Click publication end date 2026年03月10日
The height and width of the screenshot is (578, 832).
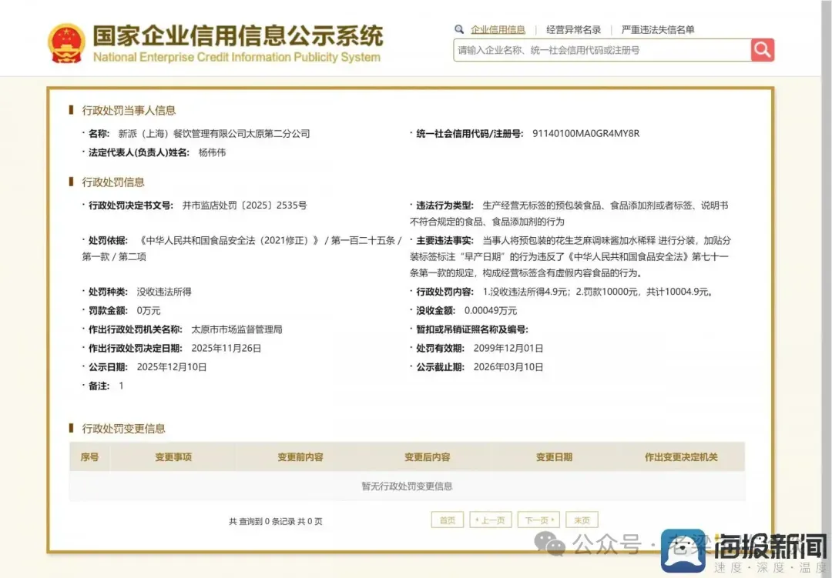coord(508,367)
